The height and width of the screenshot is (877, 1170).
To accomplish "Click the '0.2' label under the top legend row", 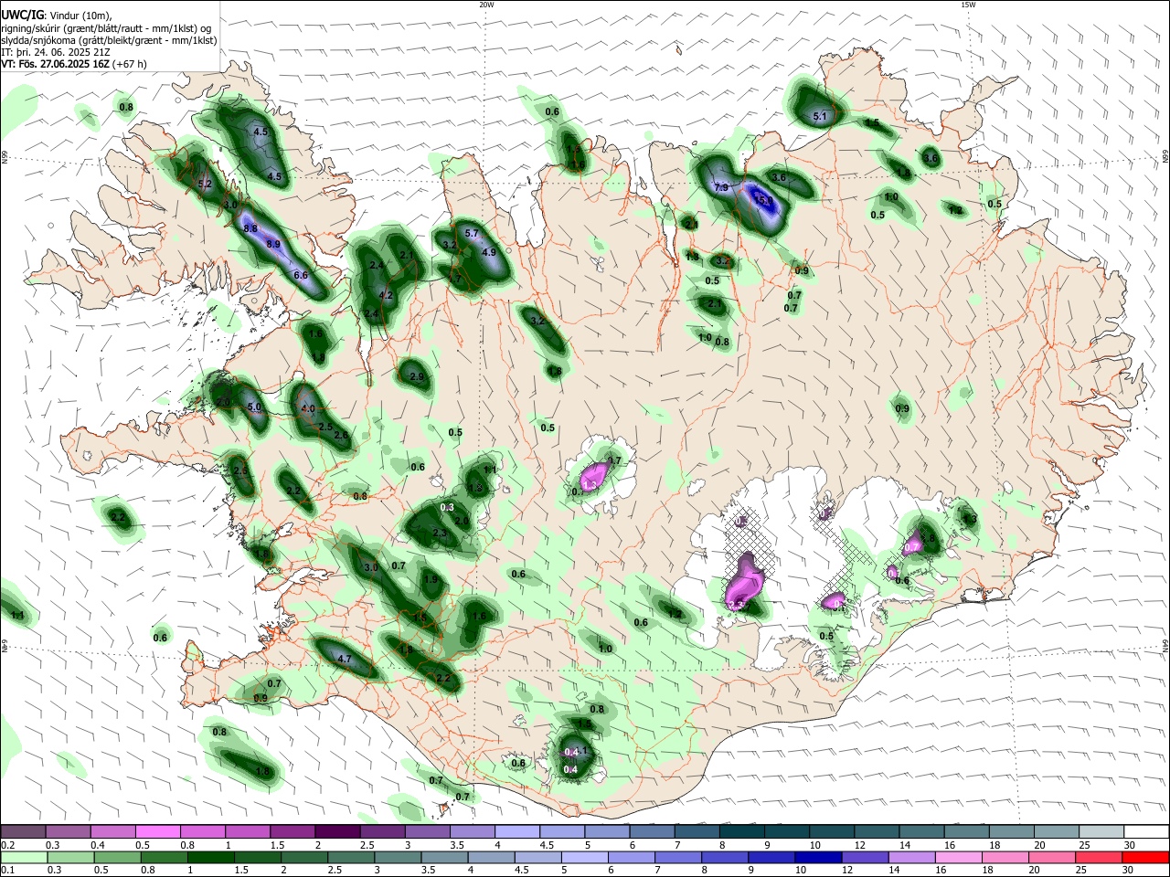I will (x=7, y=845).
